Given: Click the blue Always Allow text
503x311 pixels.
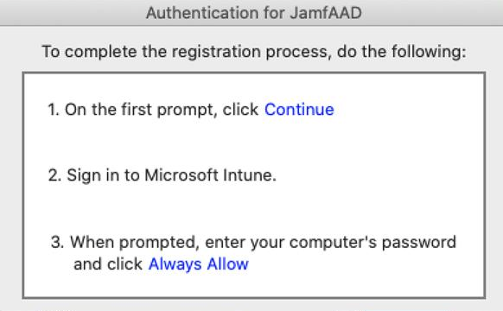Looking at the screenshot, I should click(x=198, y=264).
